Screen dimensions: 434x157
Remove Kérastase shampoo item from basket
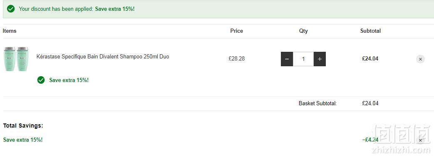click(x=420, y=59)
